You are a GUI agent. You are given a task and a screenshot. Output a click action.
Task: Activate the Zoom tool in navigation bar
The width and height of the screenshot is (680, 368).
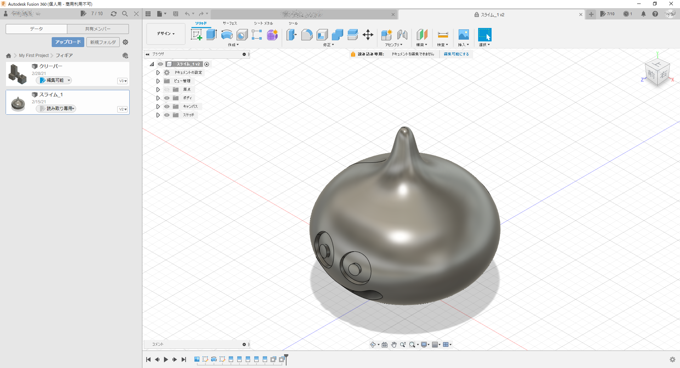[403, 345]
